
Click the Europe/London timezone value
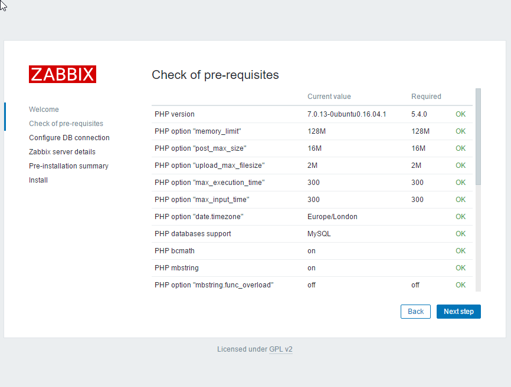pos(331,216)
